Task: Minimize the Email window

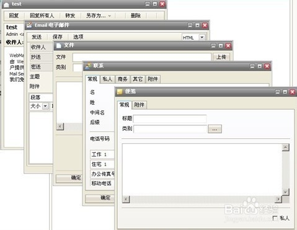Action: pos(190,25)
